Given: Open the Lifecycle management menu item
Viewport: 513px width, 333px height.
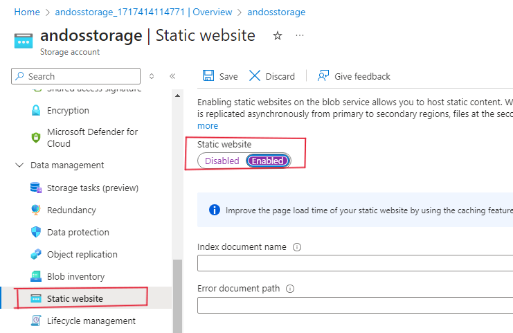Looking at the screenshot, I should pos(91,321).
